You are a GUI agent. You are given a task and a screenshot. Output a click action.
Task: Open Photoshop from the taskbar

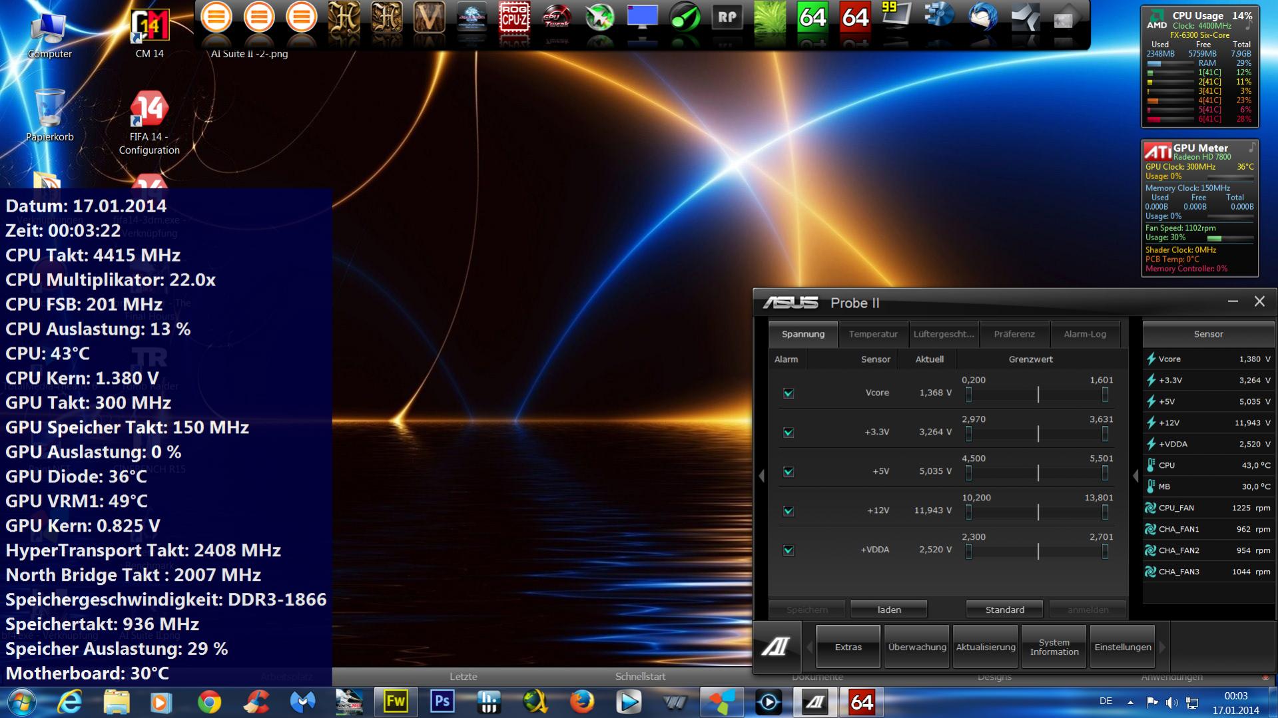tap(442, 702)
